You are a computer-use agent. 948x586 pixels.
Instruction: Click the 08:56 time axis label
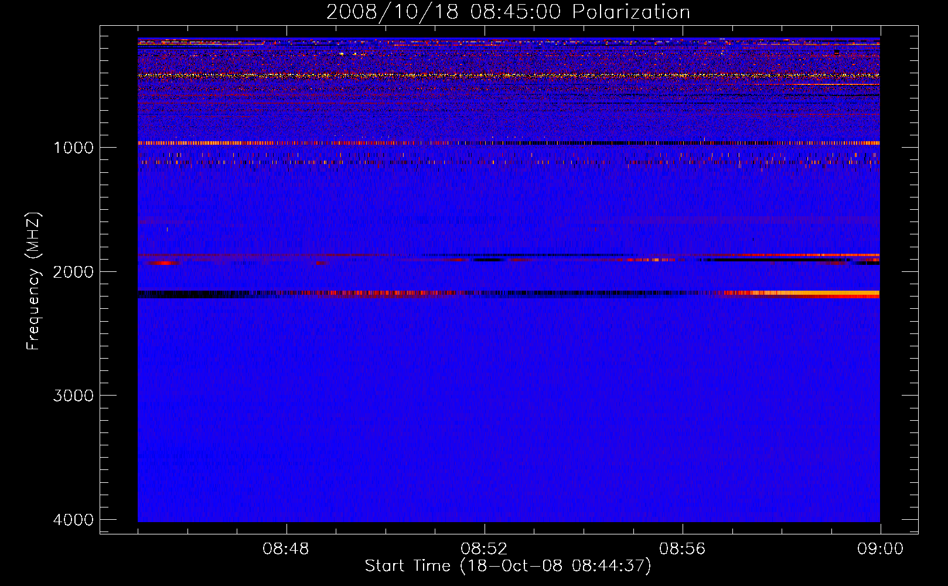[682, 549]
